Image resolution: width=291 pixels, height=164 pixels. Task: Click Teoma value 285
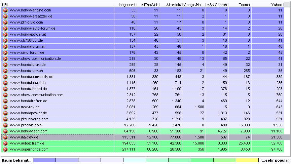(x=247, y=71)
